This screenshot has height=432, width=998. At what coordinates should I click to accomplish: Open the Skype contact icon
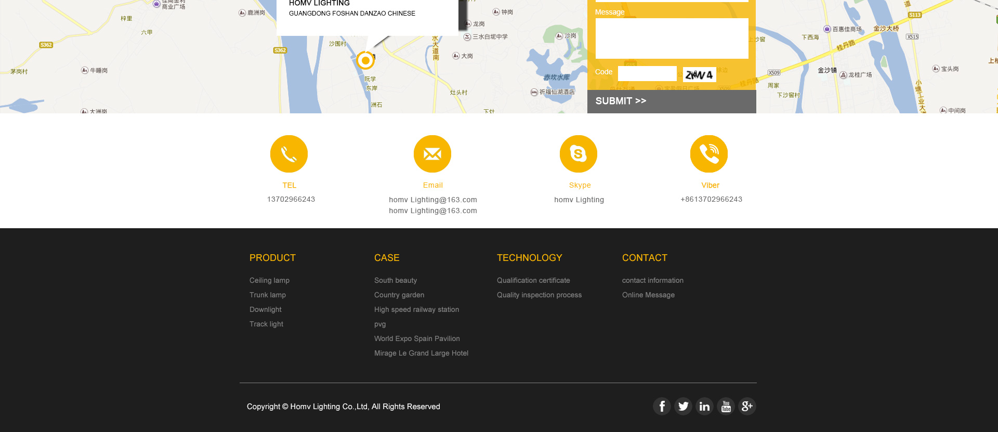[579, 154]
